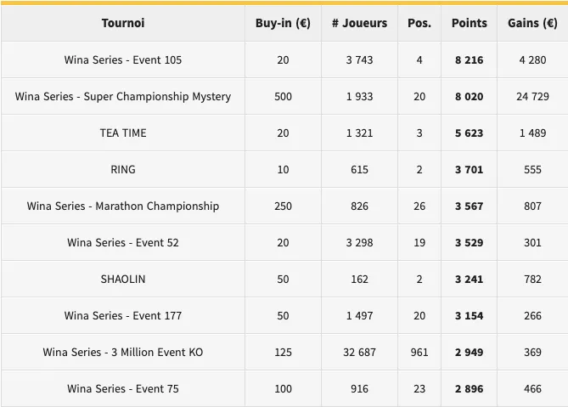Select the 32 687 players cell
This screenshot has width=568, height=407.
[x=359, y=353]
